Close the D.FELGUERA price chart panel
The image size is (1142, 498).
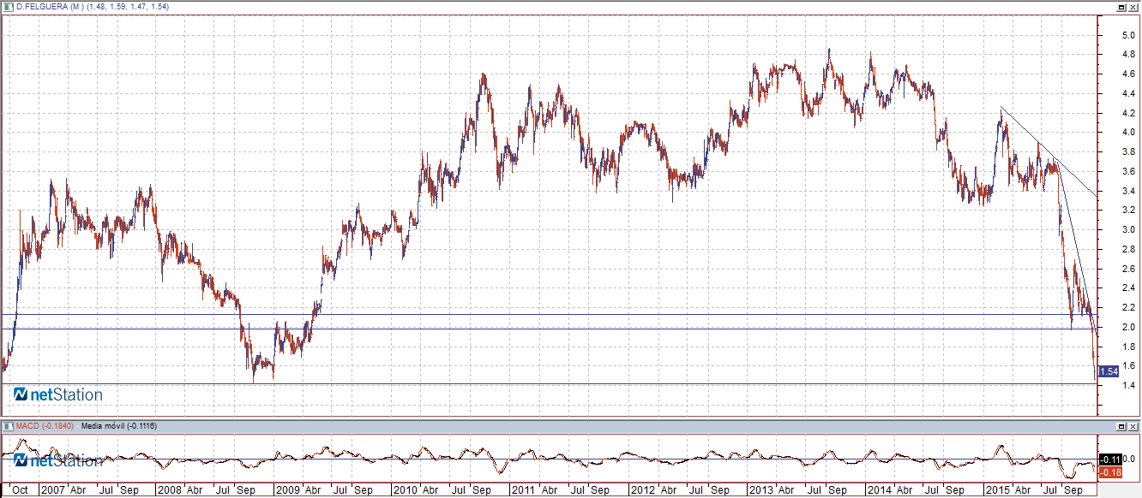pos(1133,6)
